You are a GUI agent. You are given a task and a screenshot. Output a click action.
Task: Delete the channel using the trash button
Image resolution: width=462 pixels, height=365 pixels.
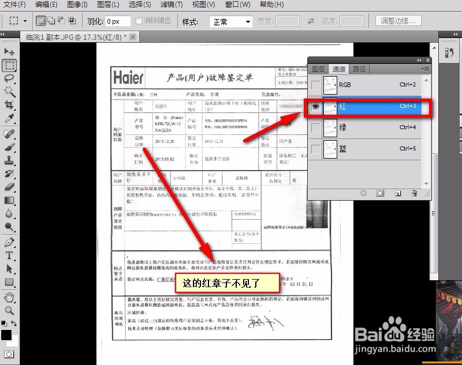(x=413, y=193)
